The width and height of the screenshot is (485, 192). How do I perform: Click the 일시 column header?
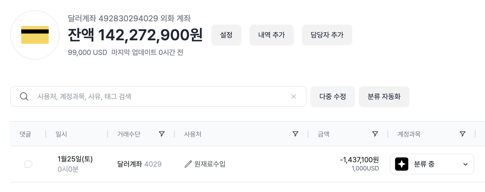click(61, 134)
